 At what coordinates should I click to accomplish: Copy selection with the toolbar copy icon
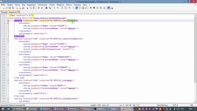coord(31,8)
